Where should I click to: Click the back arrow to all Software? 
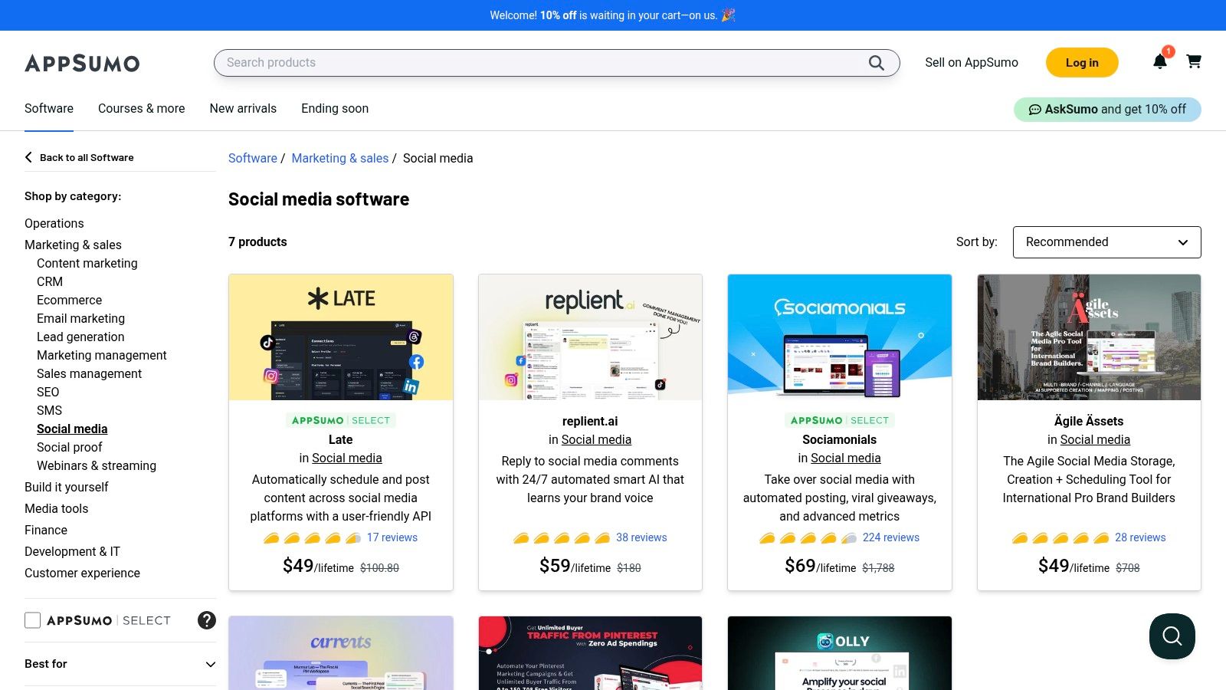[29, 157]
